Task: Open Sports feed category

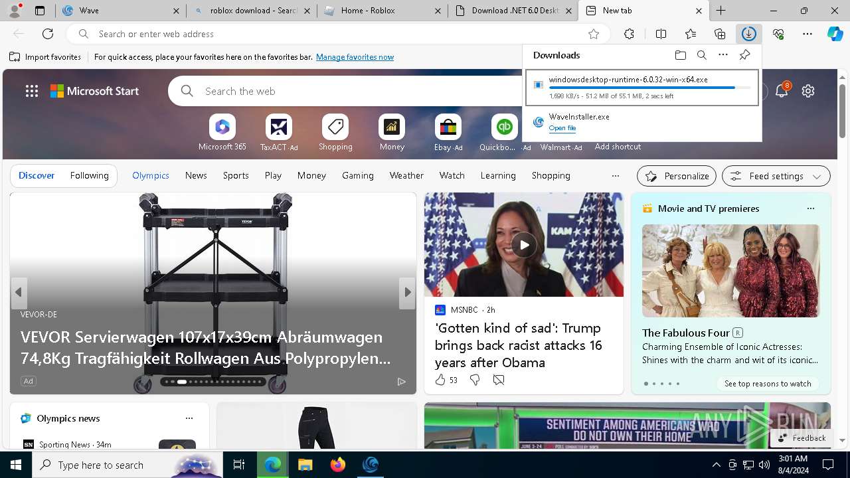Action: [x=236, y=175]
